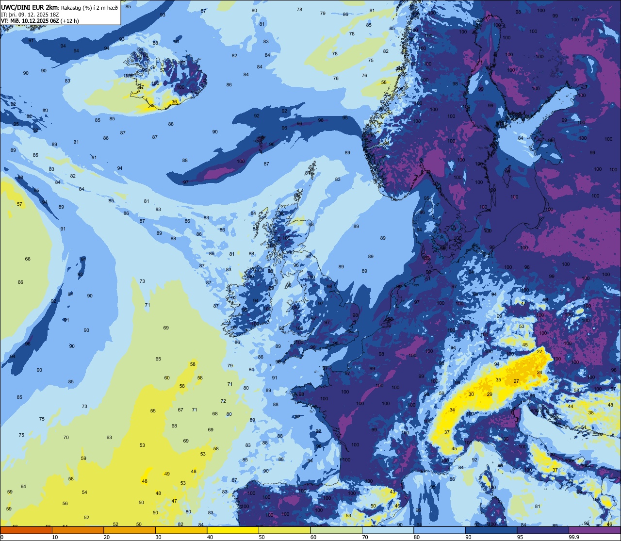Select the 90–95% medium blue legend segment
This screenshot has height=541, width=621.
(491, 530)
